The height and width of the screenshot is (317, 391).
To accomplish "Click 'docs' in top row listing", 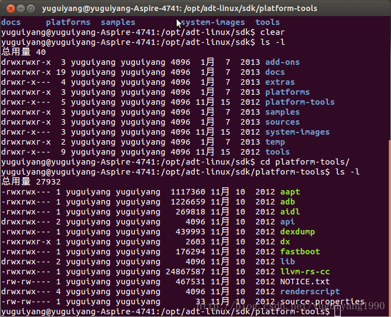I will pos(11,22).
